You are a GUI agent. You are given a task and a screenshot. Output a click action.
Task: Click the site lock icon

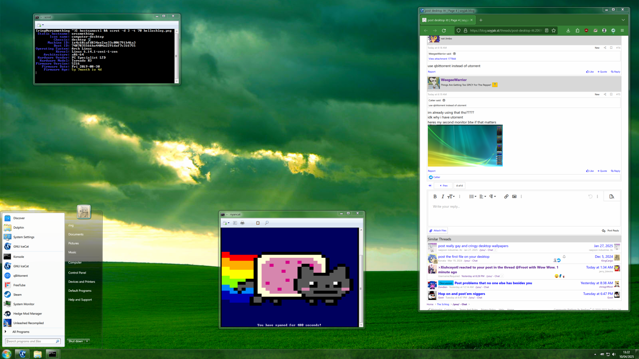click(465, 31)
